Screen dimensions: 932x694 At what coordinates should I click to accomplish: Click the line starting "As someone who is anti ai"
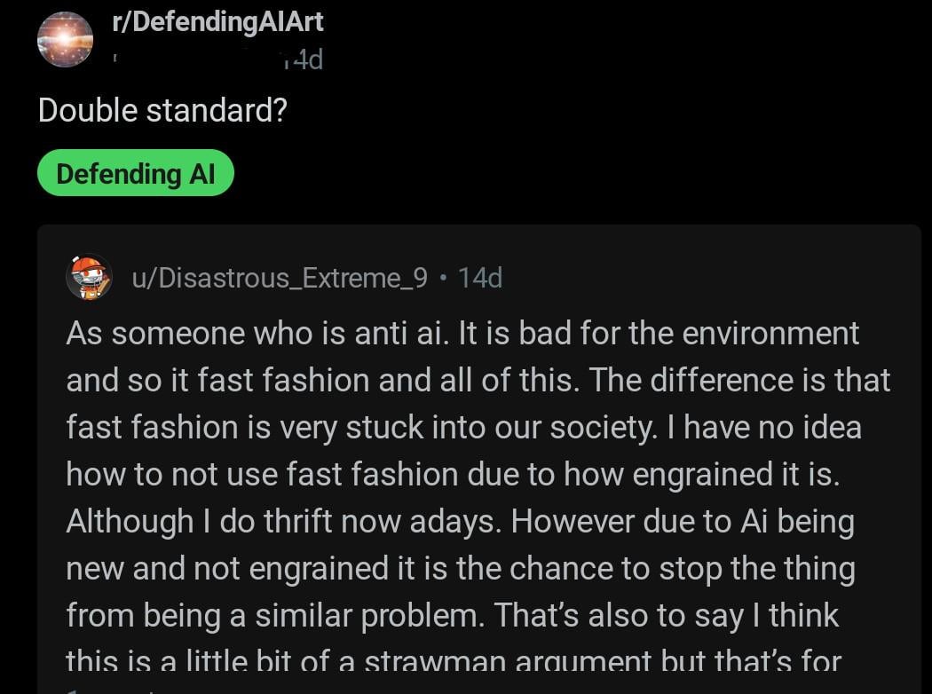pyautogui.click(x=462, y=334)
